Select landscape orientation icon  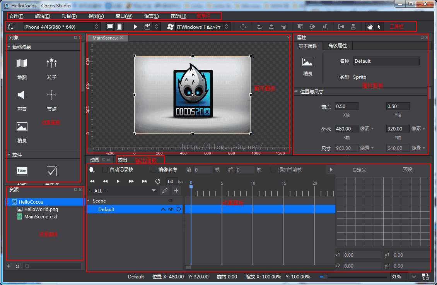(x=110, y=26)
